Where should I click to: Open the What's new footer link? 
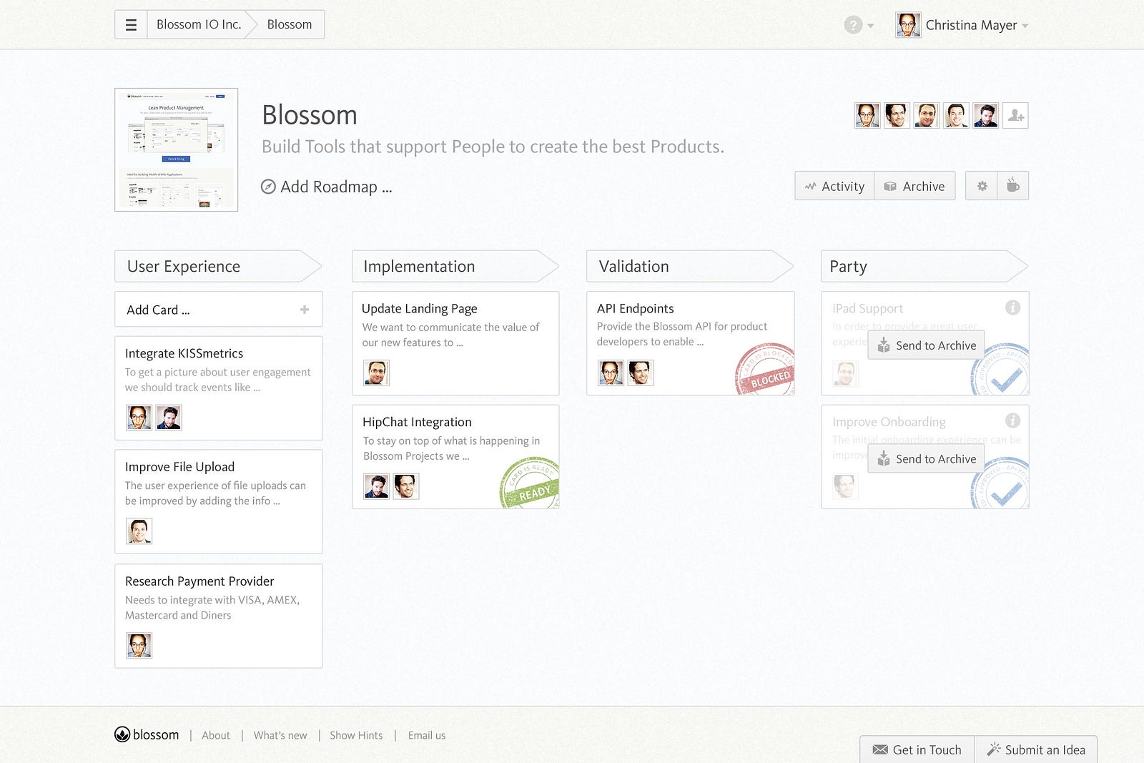tap(280, 735)
